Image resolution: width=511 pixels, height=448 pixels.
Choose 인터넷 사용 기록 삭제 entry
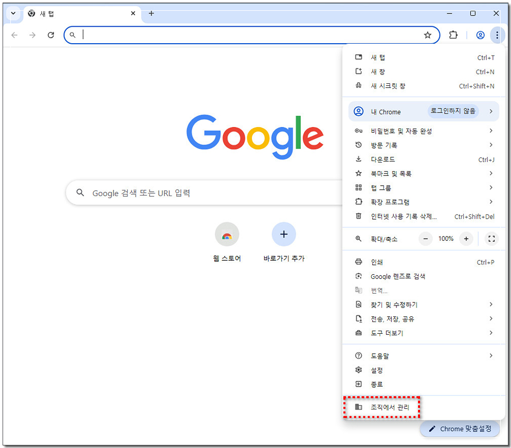[424, 217]
